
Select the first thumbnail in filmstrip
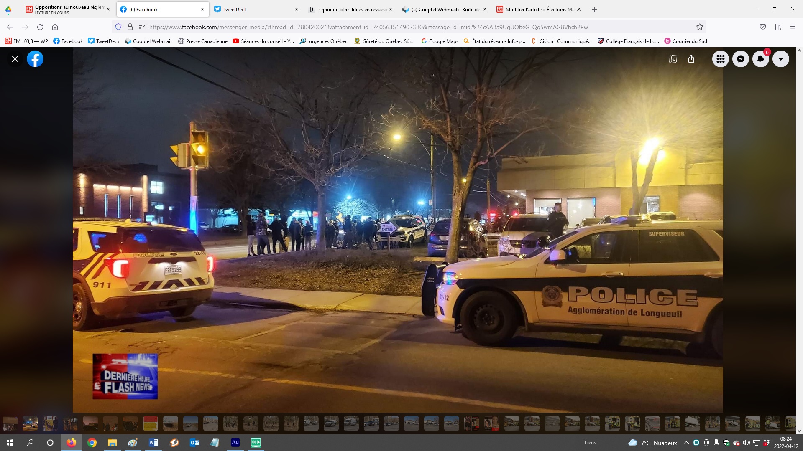point(10,423)
